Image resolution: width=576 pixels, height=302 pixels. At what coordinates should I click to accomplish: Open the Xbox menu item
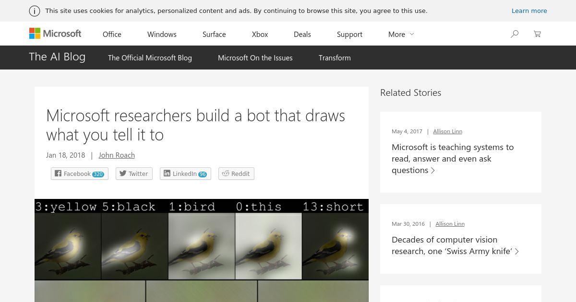pos(260,34)
